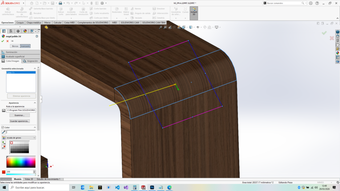Switch to Avanzado mode

tap(25, 46)
